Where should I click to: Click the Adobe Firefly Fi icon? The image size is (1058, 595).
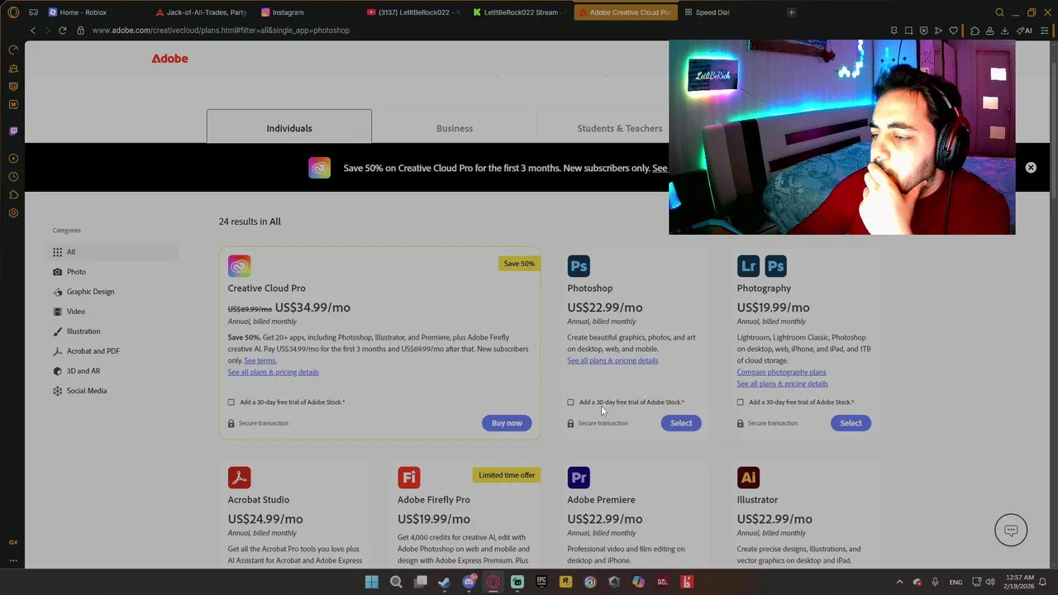point(409,478)
